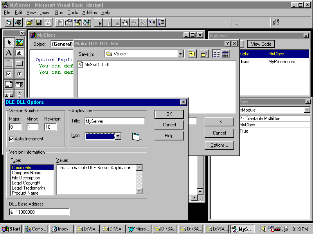Click Create New Folder icon
The height and width of the screenshot is (234, 313).
tap(204, 54)
